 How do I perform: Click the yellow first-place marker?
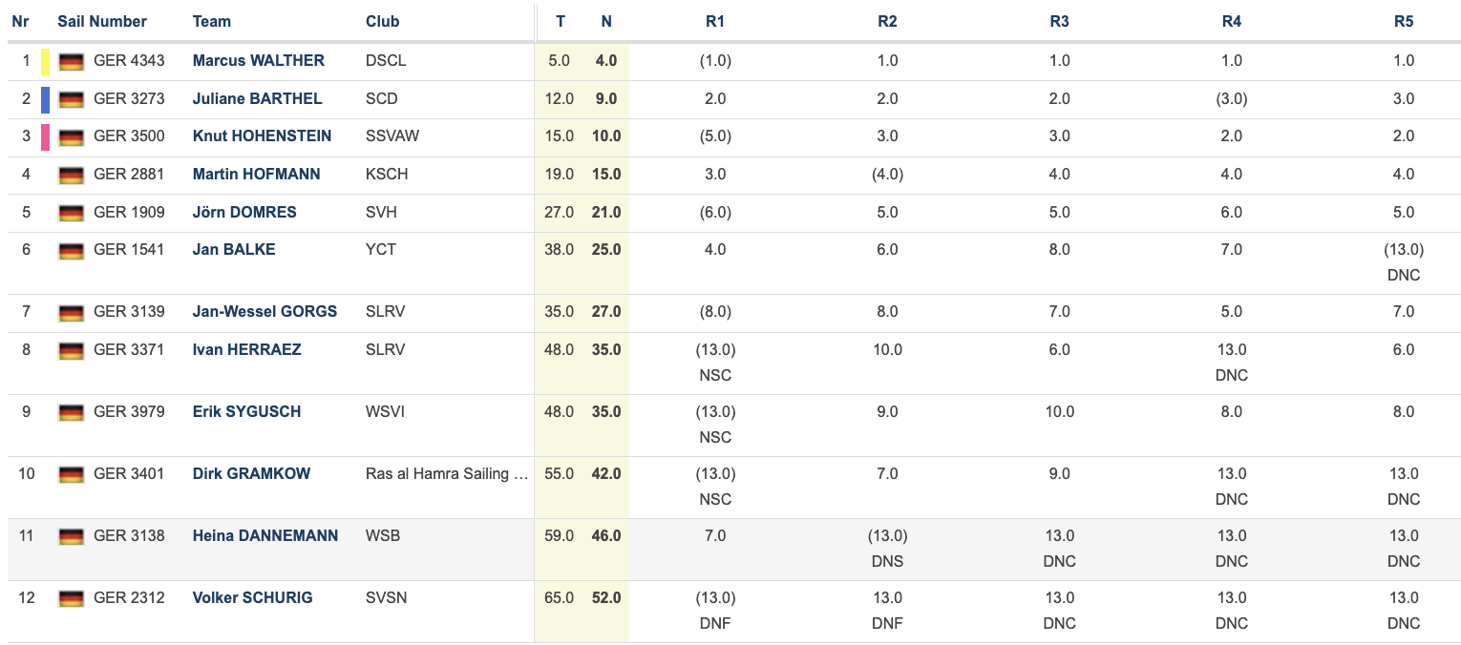pyautogui.click(x=45, y=62)
